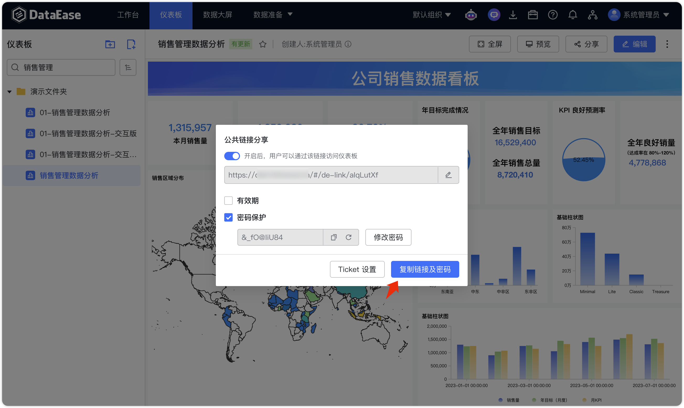Image resolution: width=684 pixels, height=408 pixels.
Task: Favorite the dashboard with the star icon
Action: click(x=263, y=44)
